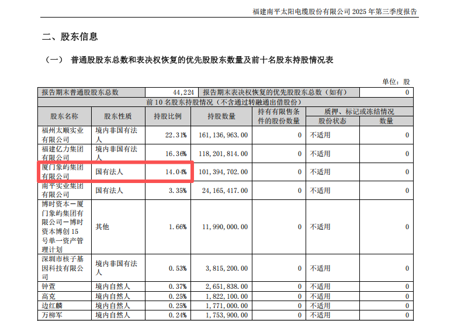Click the column header '持股数量'
The width and height of the screenshot is (461, 321).
(x=221, y=116)
